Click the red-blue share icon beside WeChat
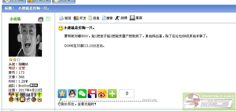Image resolution: width=236 pixels, height=111 pixels. point(92,94)
